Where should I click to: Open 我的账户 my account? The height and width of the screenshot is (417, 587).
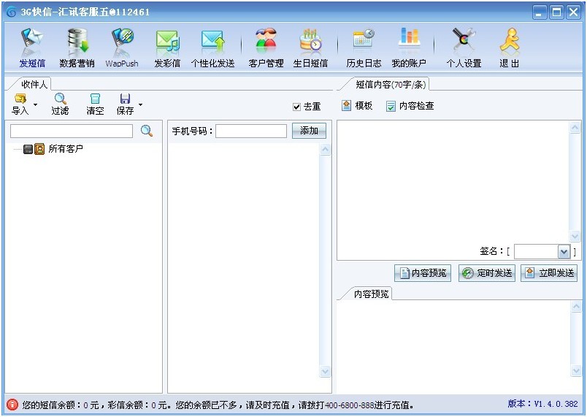click(x=409, y=48)
